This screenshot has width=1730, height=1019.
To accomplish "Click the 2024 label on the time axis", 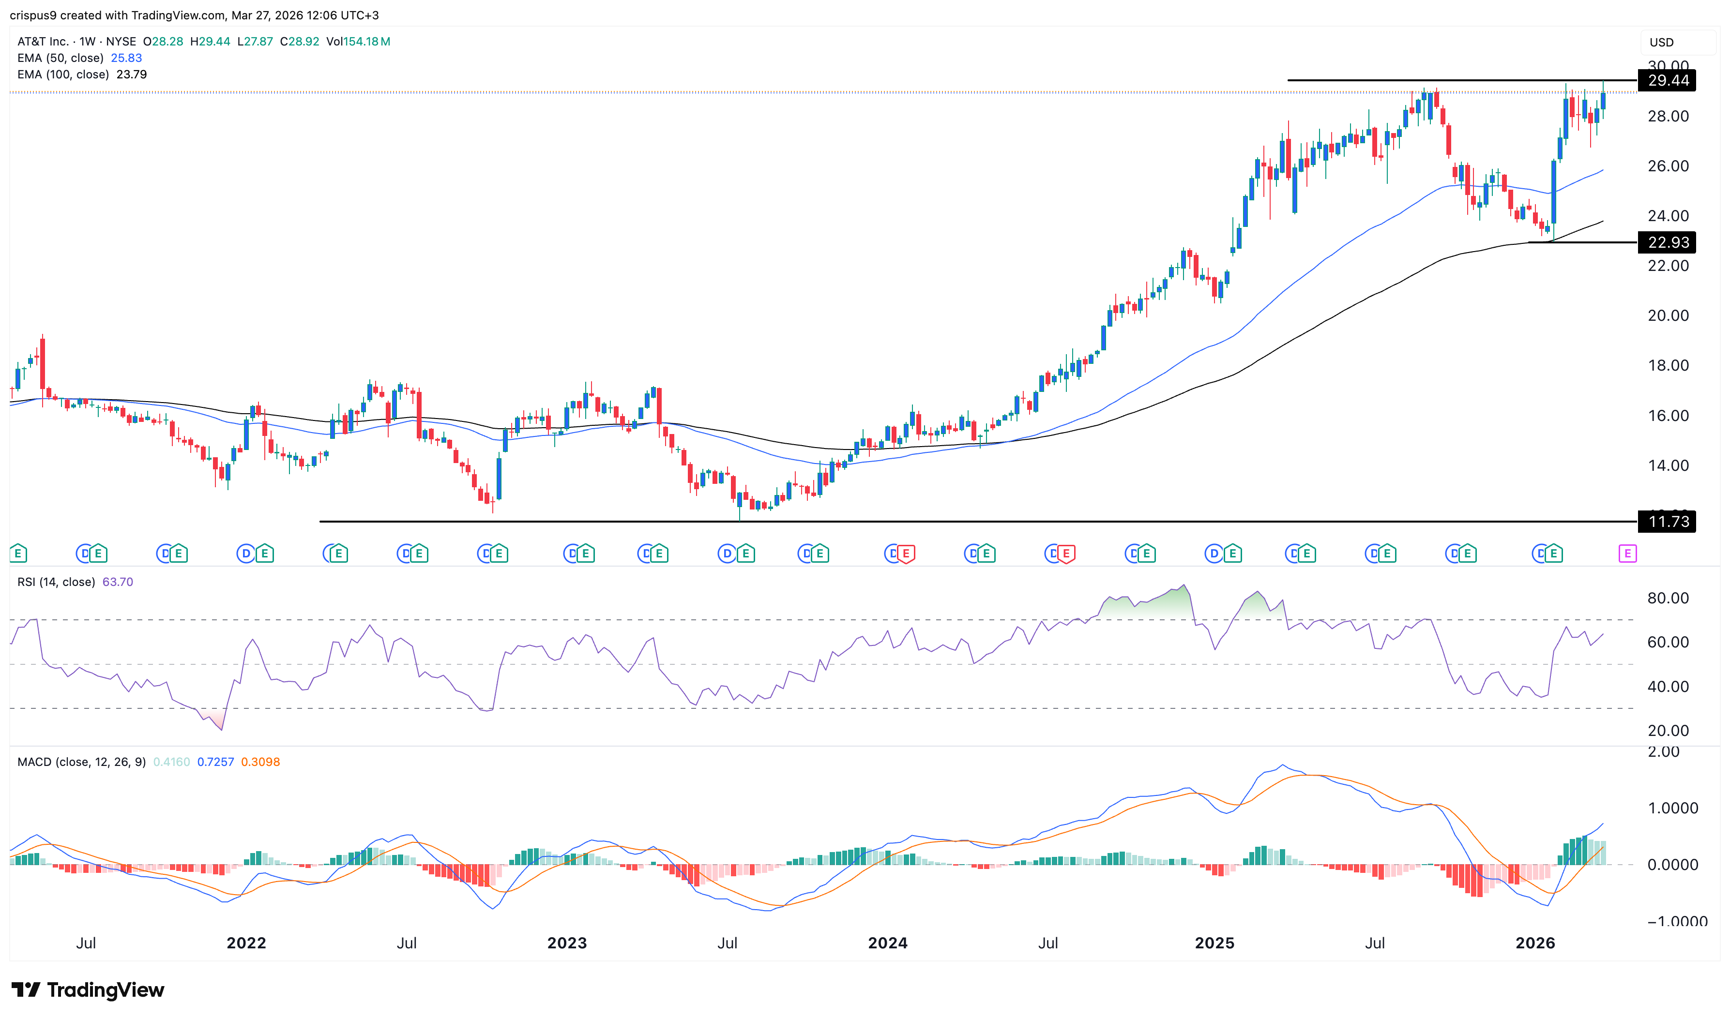I will (x=887, y=944).
